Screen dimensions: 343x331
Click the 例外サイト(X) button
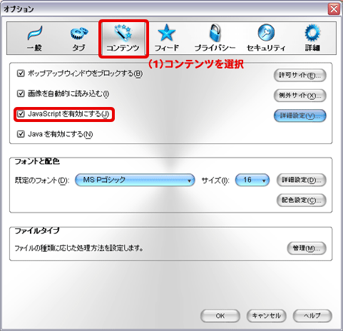300,96
